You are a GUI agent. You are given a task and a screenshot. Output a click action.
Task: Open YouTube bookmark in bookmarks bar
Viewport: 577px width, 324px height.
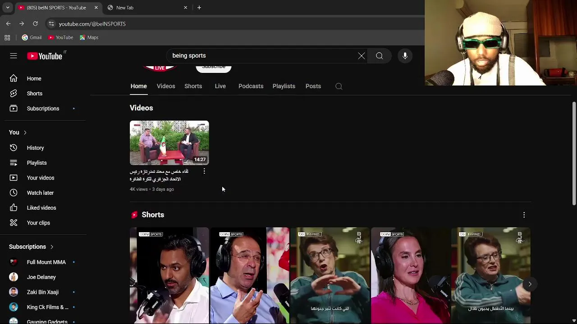[x=60, y=37]
